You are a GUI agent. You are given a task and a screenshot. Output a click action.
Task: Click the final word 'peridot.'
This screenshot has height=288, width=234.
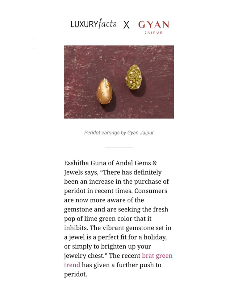[x=75, y=274]
